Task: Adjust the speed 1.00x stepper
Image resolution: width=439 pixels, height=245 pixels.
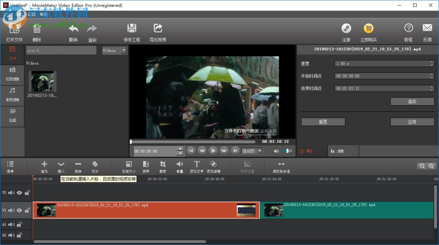Action: pos(432,64)
